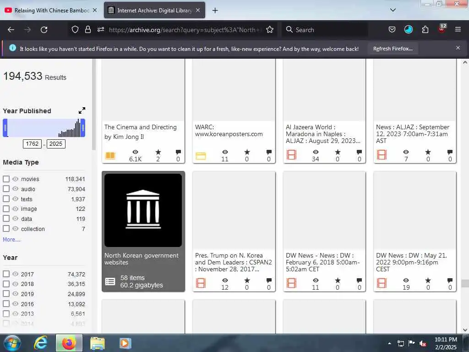
Task: Hide 2016 results with eye toggle
Action: pyautogui.click(x=15, y=303)
